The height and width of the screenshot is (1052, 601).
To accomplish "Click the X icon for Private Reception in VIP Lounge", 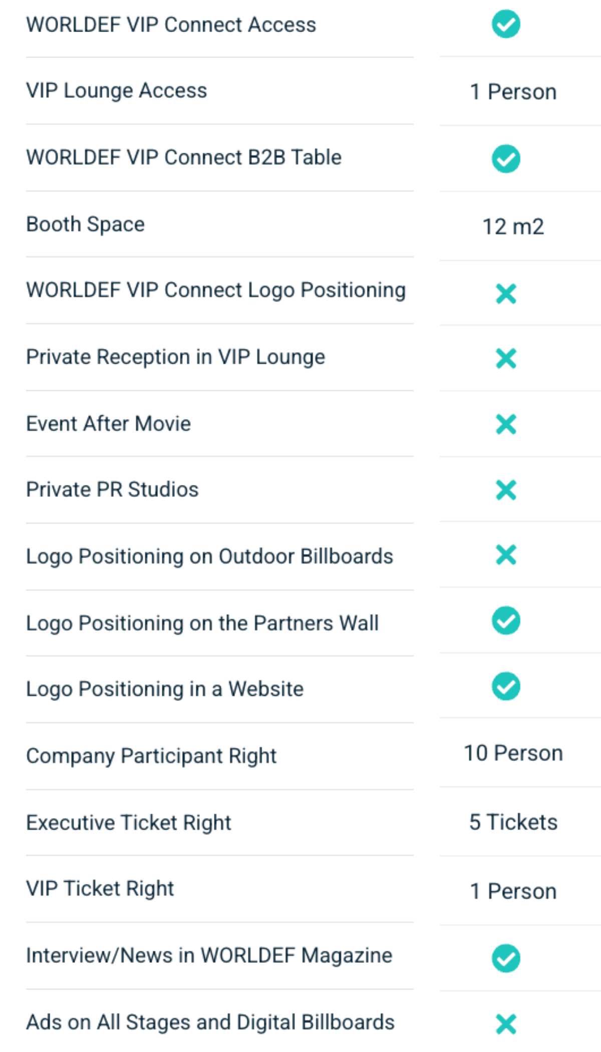I will (506, 358).
